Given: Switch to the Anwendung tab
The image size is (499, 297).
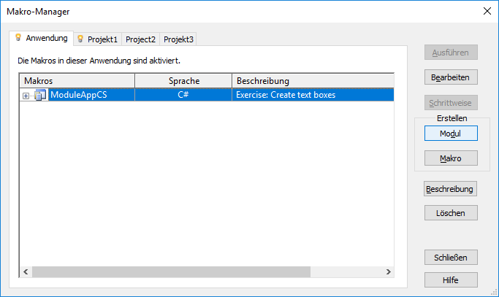Looking at the screenshot, I should (42, 38).
